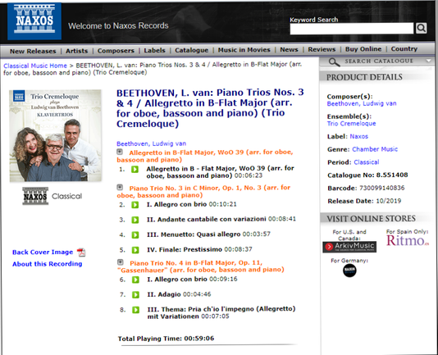Play track 6 Allegro con brio 09:16
The height and width of the screenshot is (355, 438).
point(135,280)
